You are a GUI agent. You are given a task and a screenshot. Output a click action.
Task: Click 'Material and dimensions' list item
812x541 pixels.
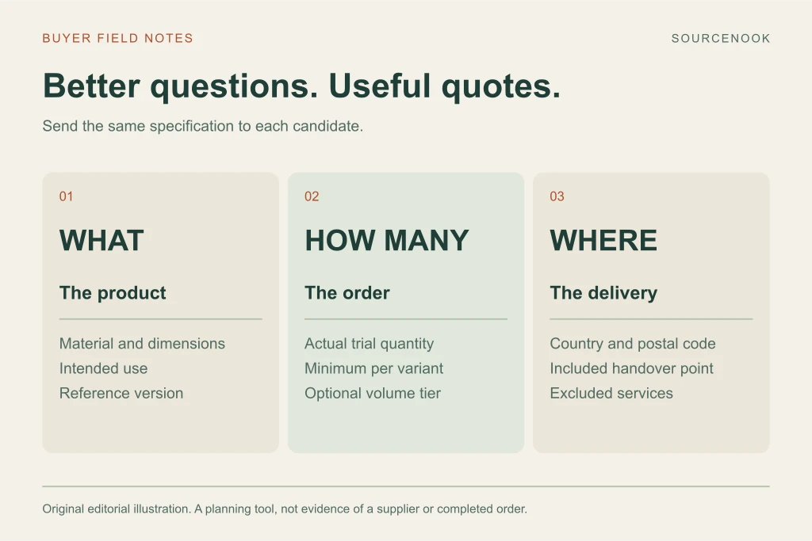(x=142, y=344)
